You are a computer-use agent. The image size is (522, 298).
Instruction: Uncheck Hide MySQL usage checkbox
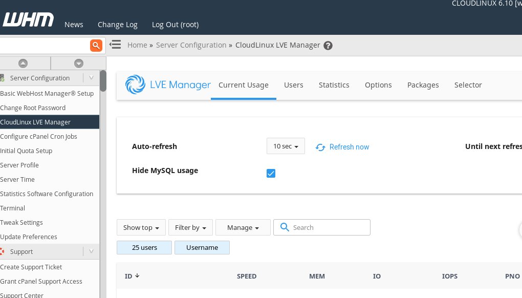coord(271,173)
